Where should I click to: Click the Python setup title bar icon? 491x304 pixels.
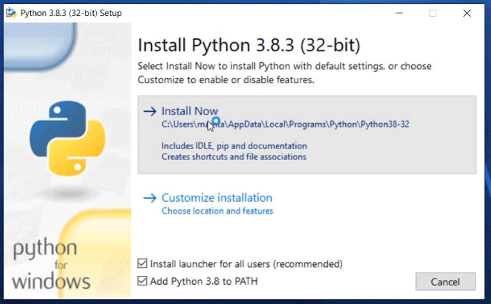(x=11, y=13)
